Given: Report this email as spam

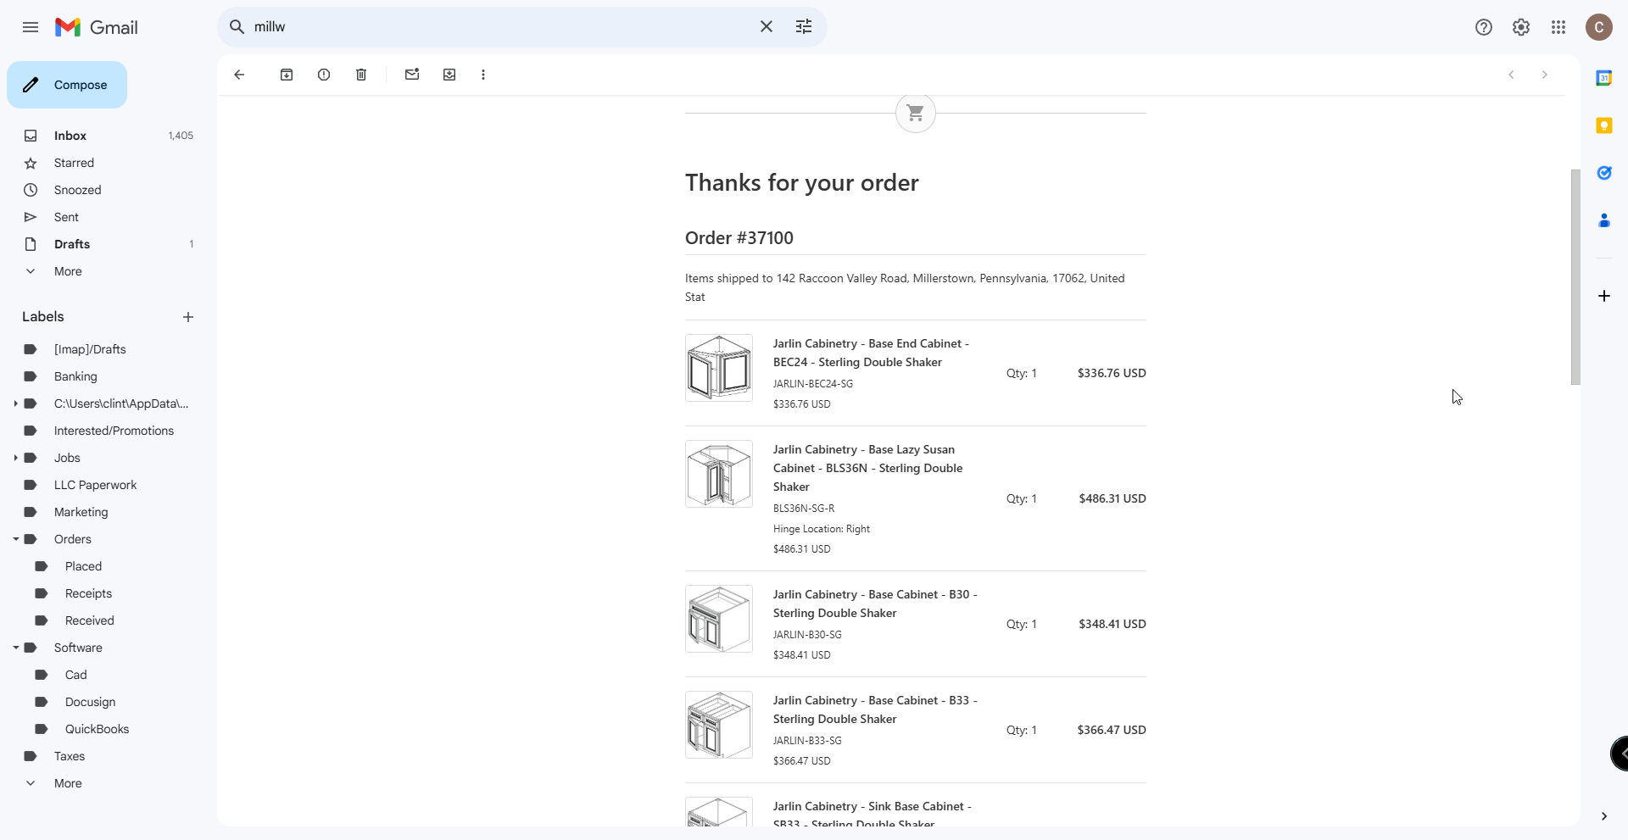Looking at the screenshot, I should pos(324,75).
